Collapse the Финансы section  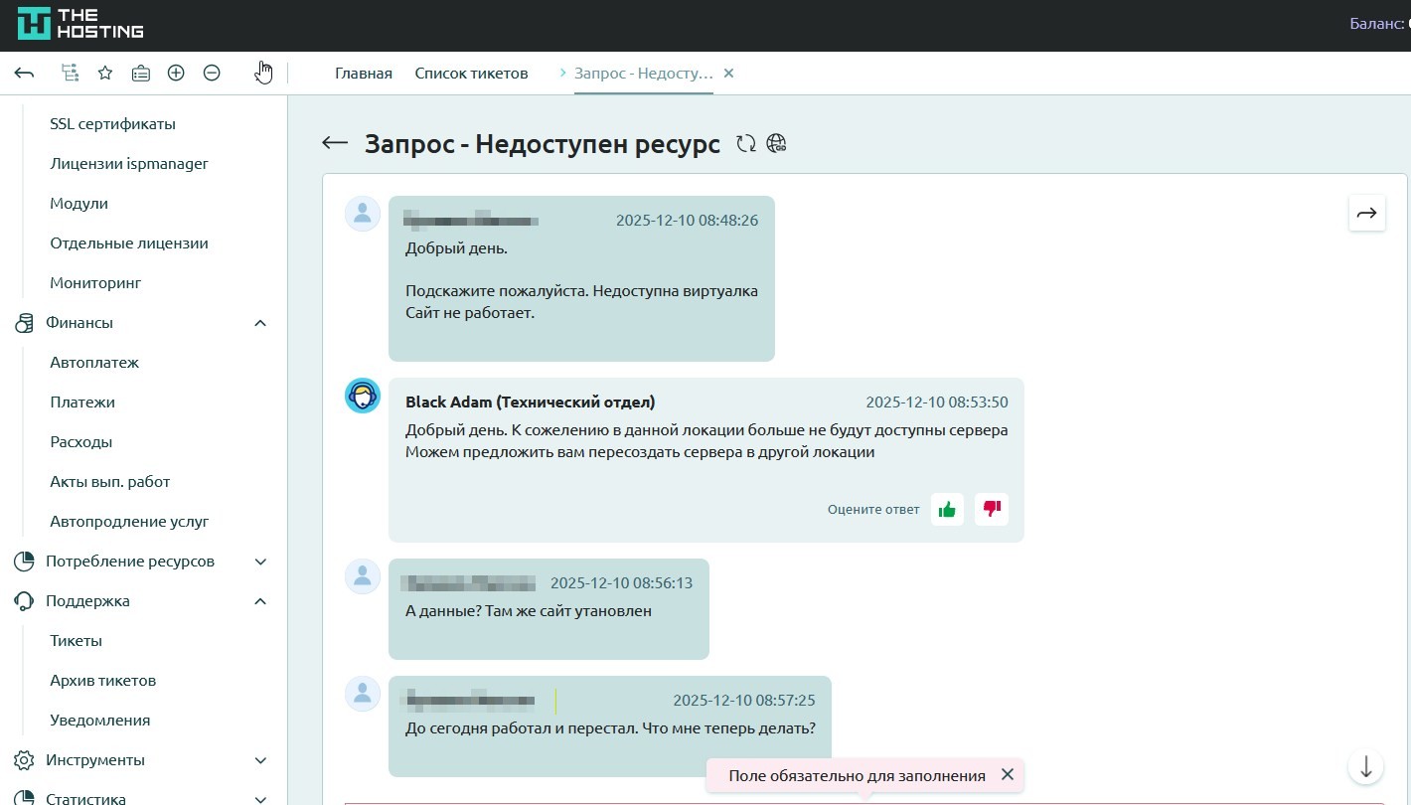pos(260,323)
